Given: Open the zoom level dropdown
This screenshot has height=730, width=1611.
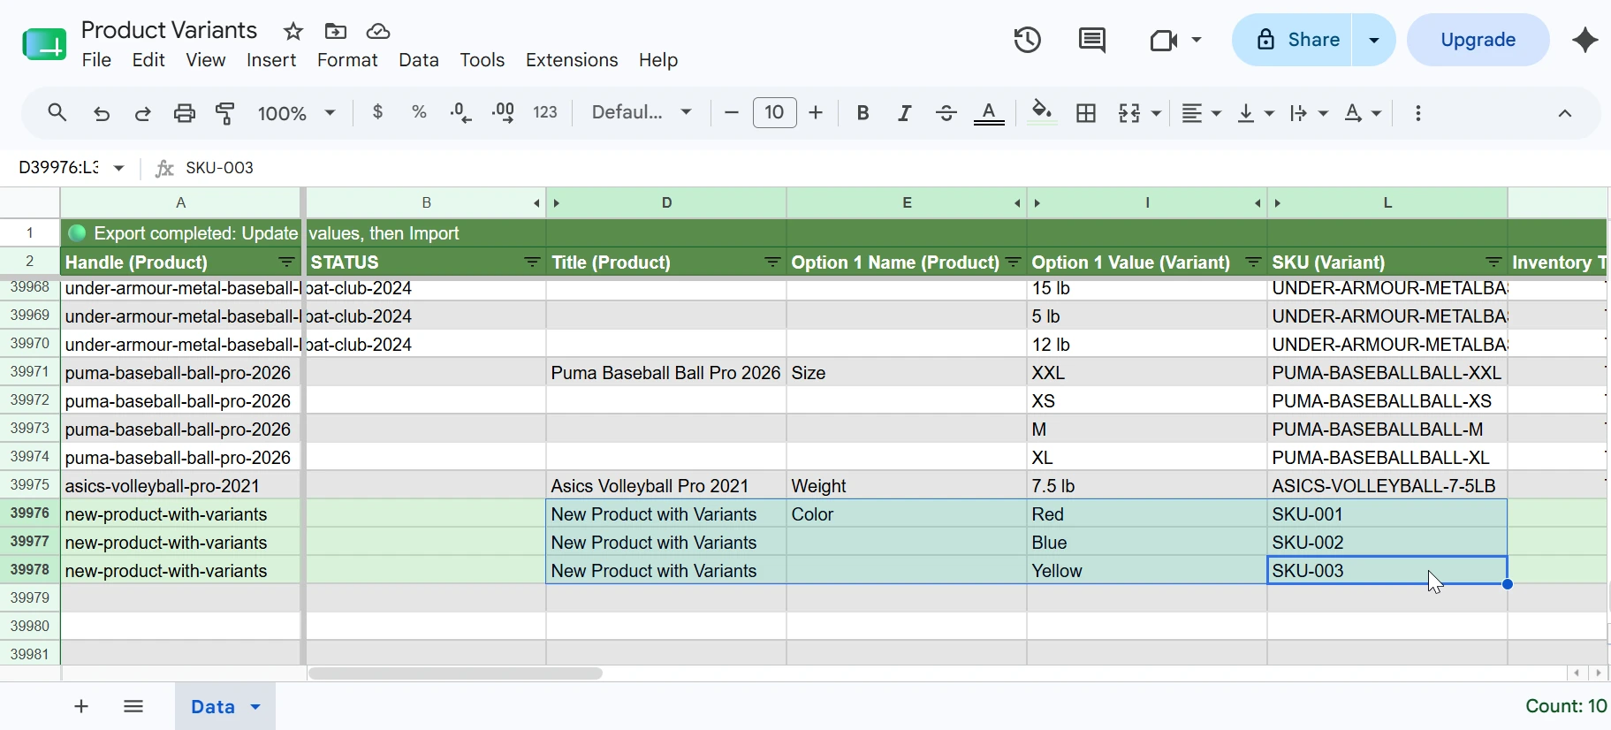Looking at the screenshot, I should point(296,113).
